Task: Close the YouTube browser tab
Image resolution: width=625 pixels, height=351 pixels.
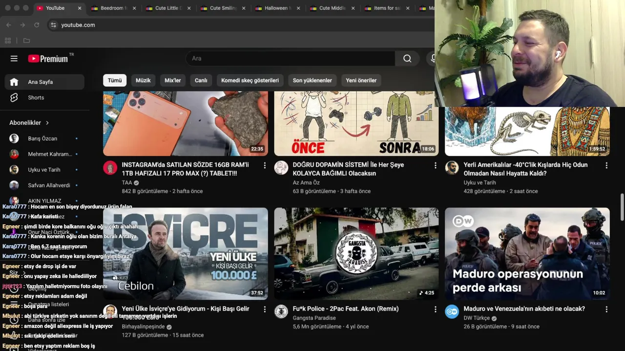Action: coord(80,8)
